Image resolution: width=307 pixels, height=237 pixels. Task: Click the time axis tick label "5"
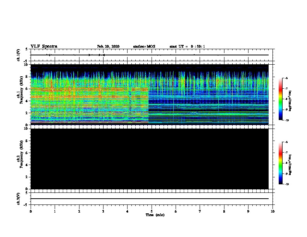(x=152, y=211)
